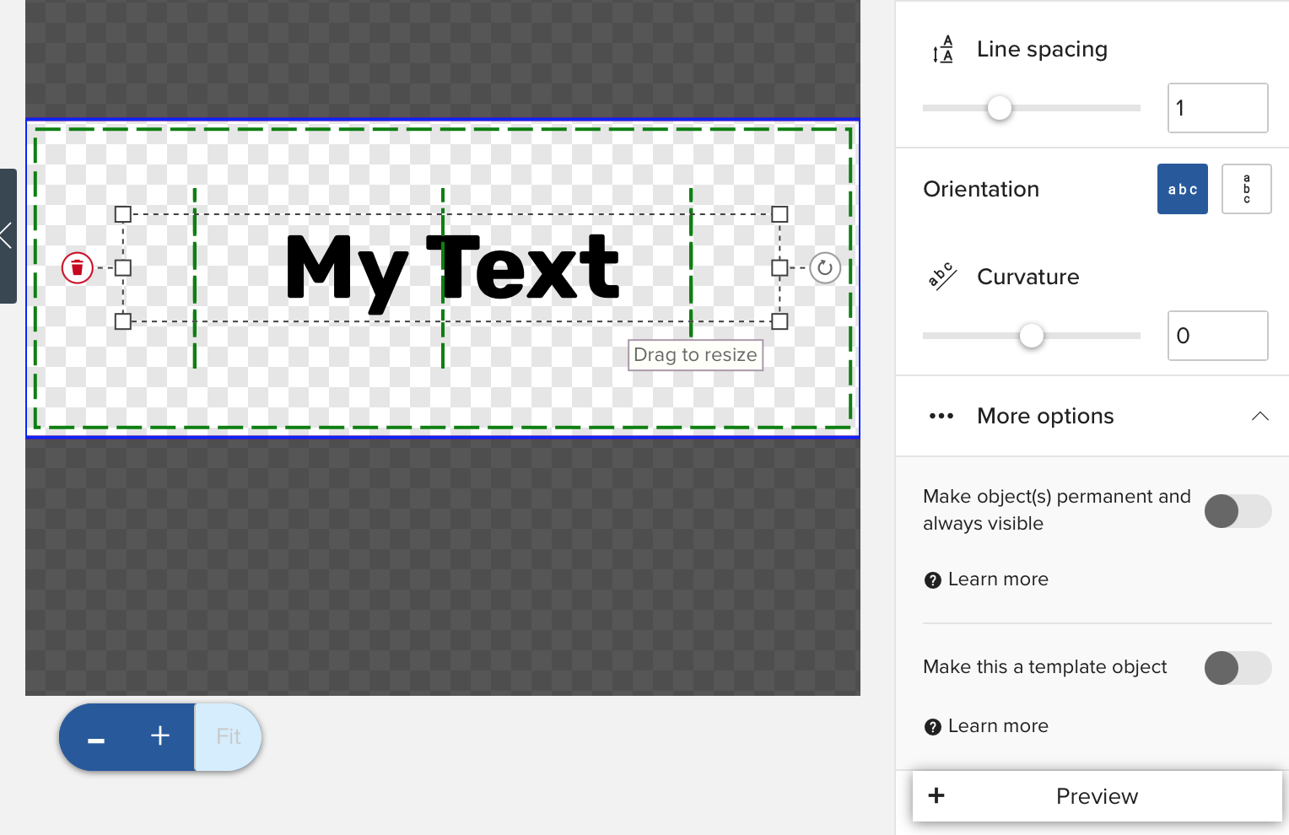
Task: Click the top-left resize handle of the text box
Action: point(123,214)
